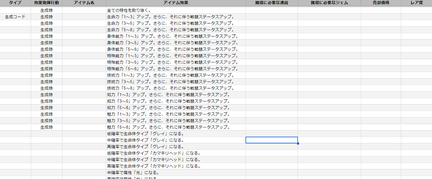Click the 生命力「5~8」アップ effect cell
This screenshot has height=179, width=432.
pyautogui.click(x=176, y=30)
